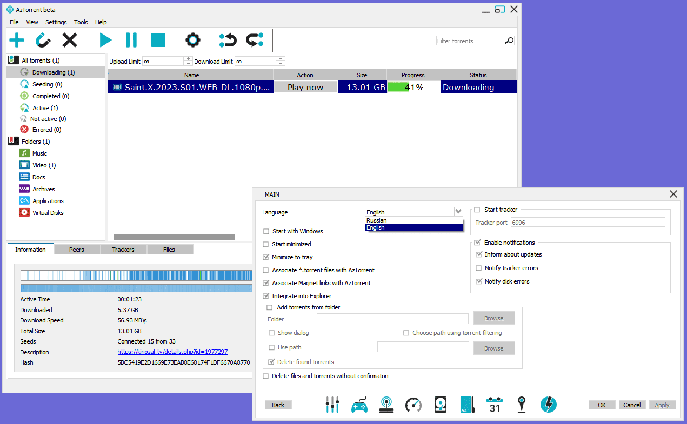Start torrent with the play icon
Viewport: 687px width, 424px height.
point(105,40)
